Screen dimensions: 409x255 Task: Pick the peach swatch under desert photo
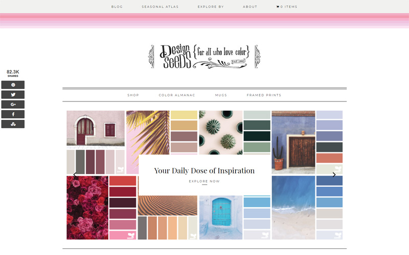click(x=172, y=228)
